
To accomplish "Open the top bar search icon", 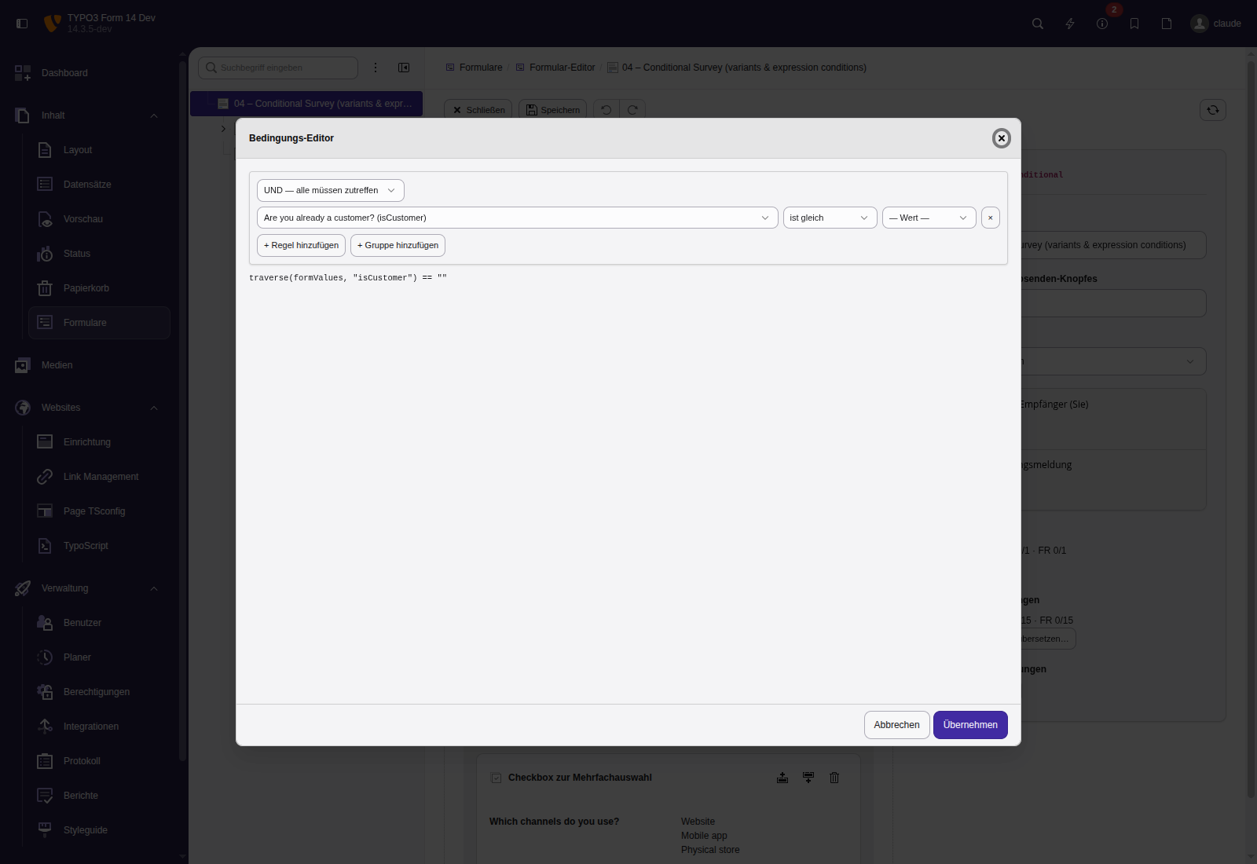I will pyautogui.click(x=1038, y=24).
